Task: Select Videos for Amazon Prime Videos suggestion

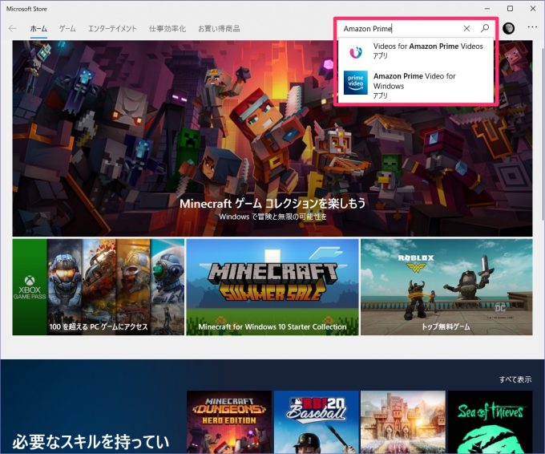Action: (x=416, y=51)
